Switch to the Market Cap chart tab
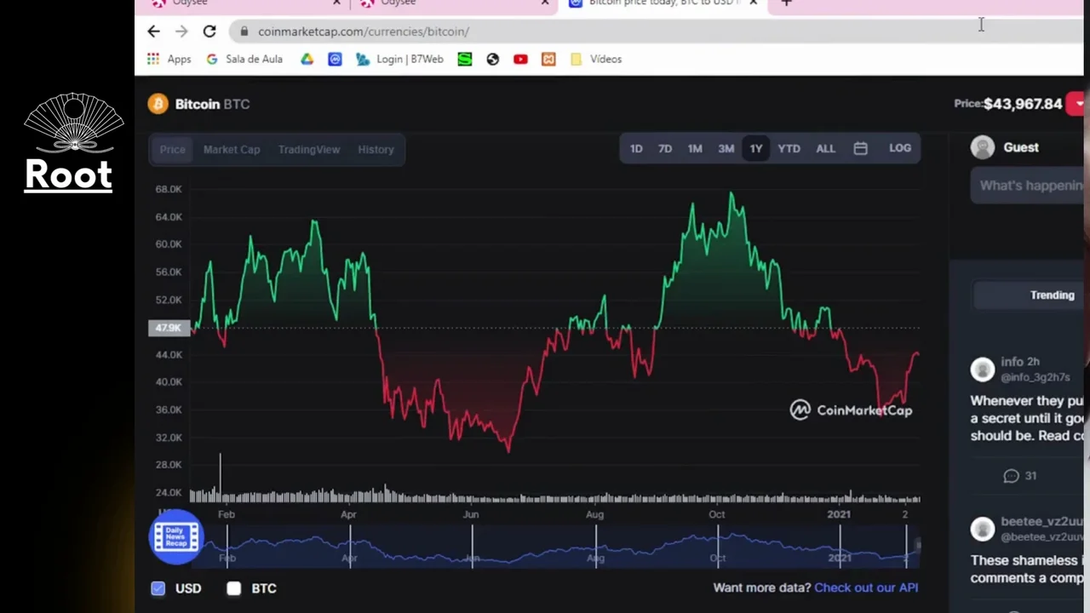 [232, 150]
